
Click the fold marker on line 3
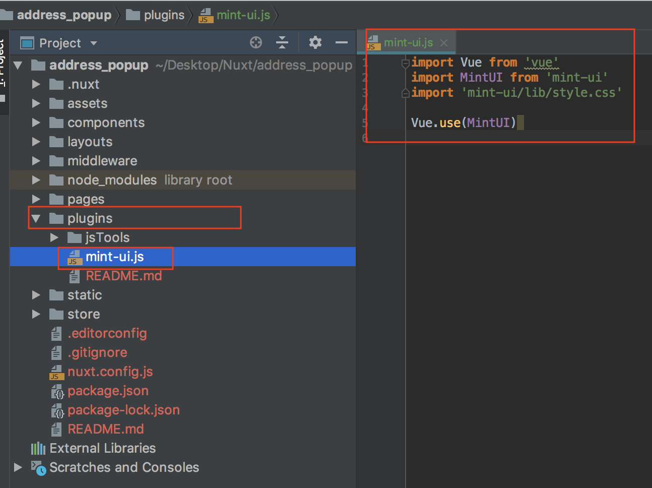(406, 93)
